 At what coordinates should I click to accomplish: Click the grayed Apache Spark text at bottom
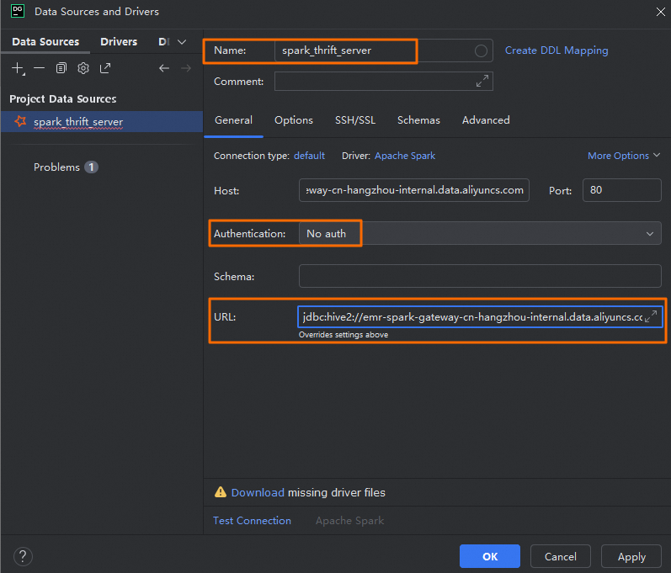(349, 520)
